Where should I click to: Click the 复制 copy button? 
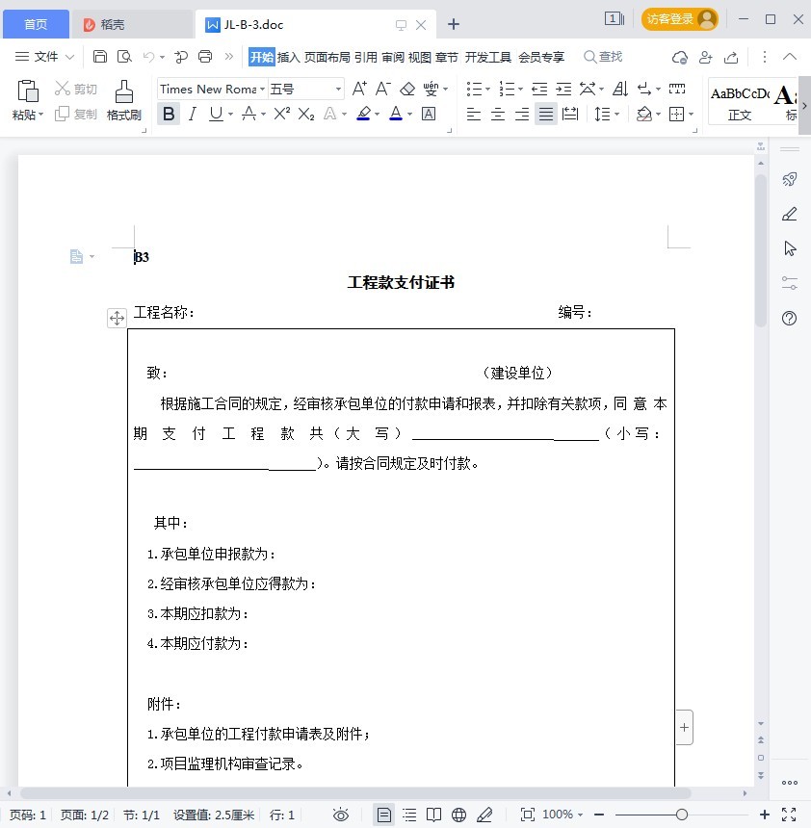click(76, 114)
